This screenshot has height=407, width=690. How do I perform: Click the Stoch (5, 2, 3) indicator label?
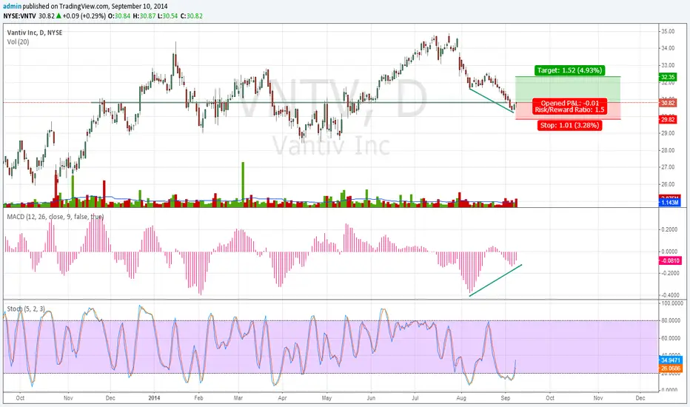(26, 309)
